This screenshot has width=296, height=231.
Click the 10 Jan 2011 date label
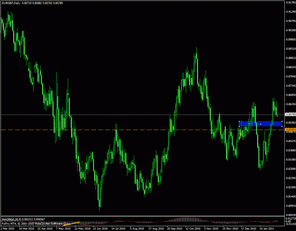tap(267, 229)
